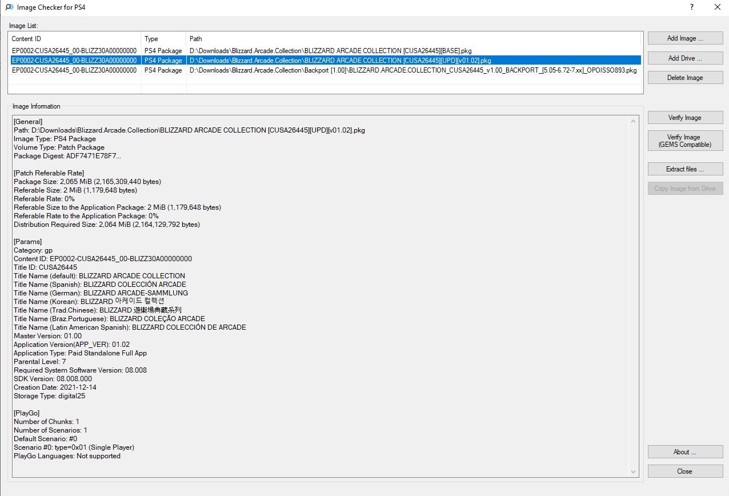Viewport: 729px width, 496px height.
Task: Click the Parental Level: 7 line
Action: [x=40, y=362]
